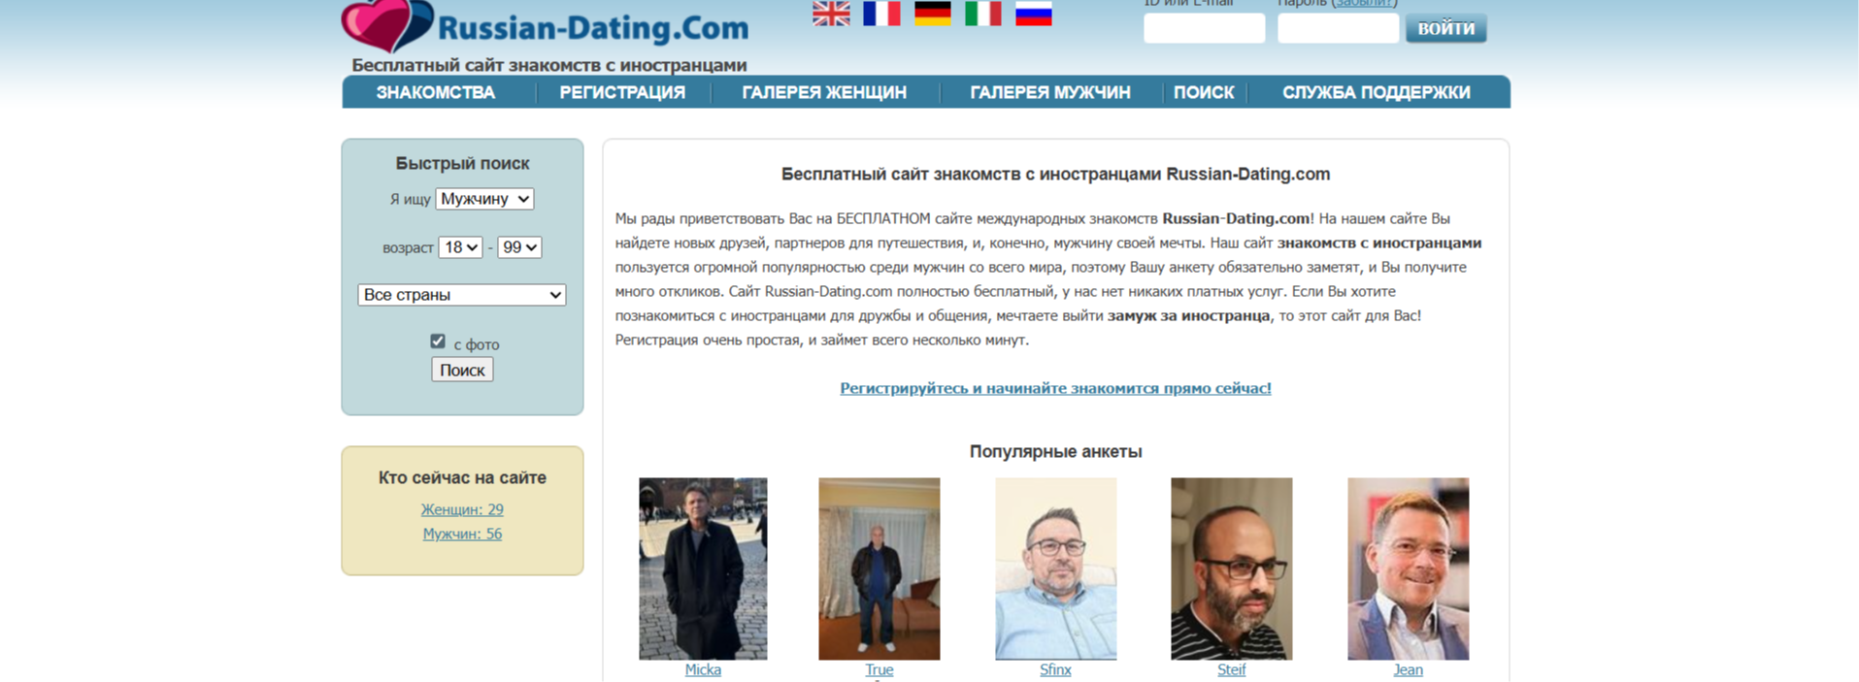Viewport: 1859px width, 682px height.
Task: Focus the ID or E-mail input field
Action: [x=1204, y=28]
